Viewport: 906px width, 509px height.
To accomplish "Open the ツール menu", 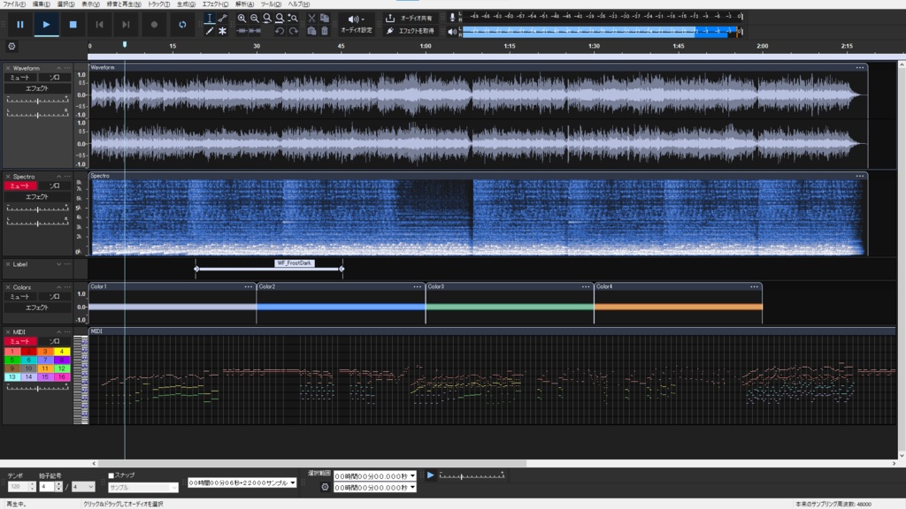I will pyautogui.click(x=273, y=5).
